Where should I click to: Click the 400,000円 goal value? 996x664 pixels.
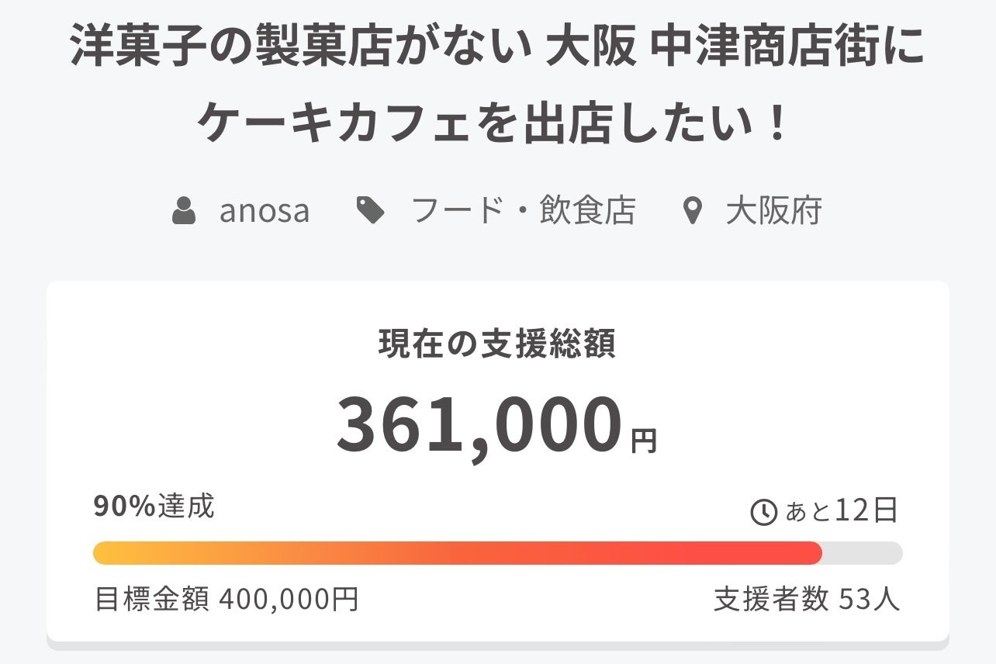click(289, 599)
